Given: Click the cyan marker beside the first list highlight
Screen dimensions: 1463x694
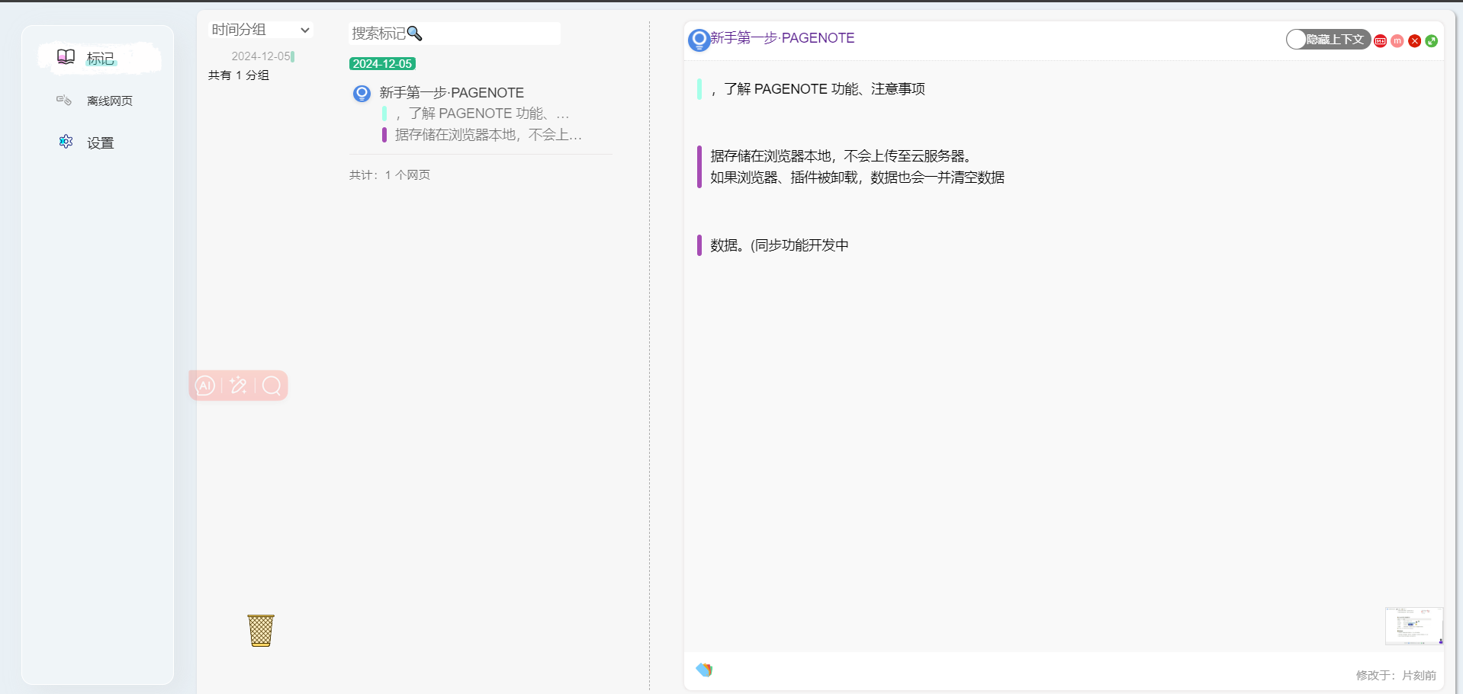Looking at the screenshot, I should tap(384, 114).
